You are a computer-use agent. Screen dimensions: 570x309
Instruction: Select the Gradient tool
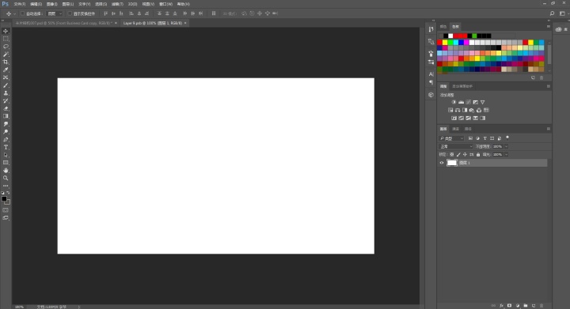point(6,116)
